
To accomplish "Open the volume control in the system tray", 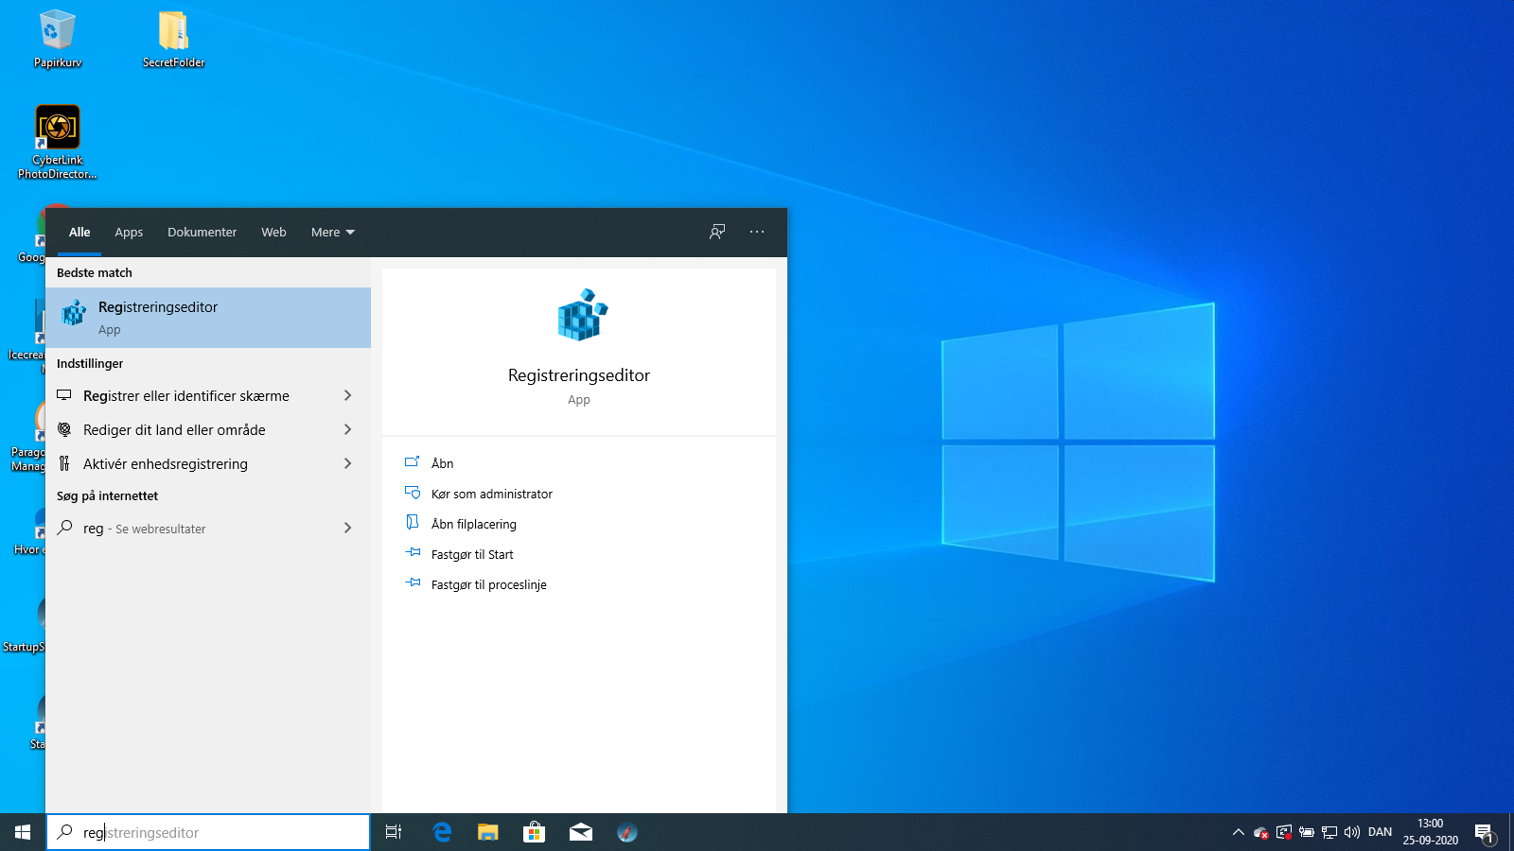I will coord(1352,832).
